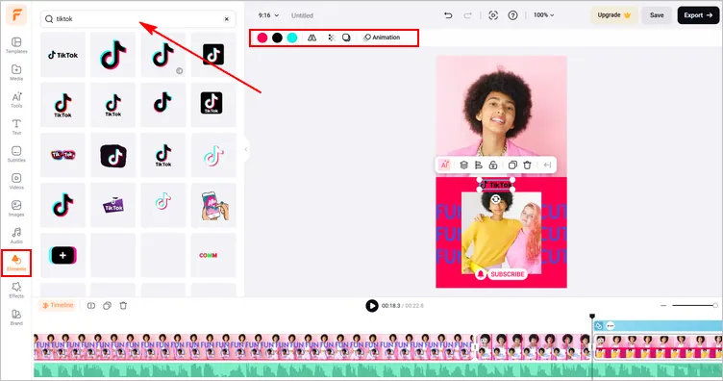Click the flip element icon
723x381 pixels.
pos(312,38)
